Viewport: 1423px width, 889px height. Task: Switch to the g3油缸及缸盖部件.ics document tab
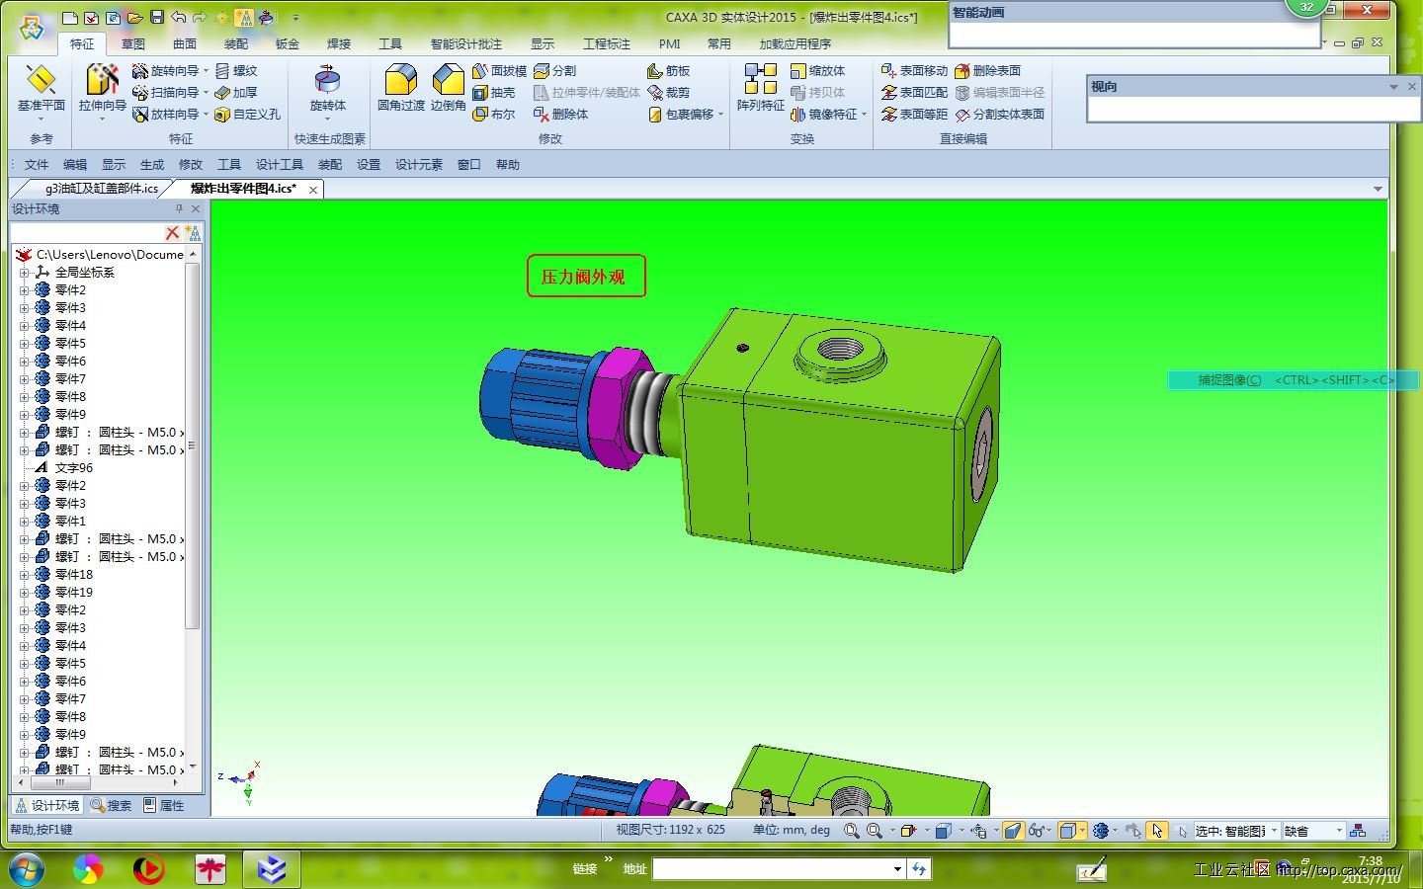point(99,189)
